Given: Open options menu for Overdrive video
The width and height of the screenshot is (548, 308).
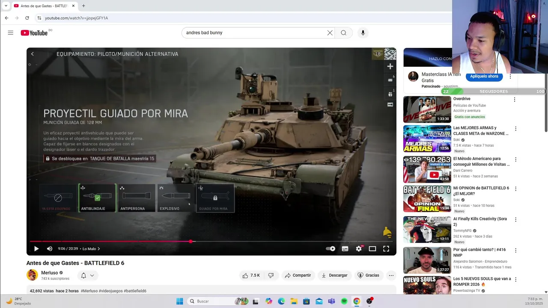Looking at the screenshot, I should 515,100.
